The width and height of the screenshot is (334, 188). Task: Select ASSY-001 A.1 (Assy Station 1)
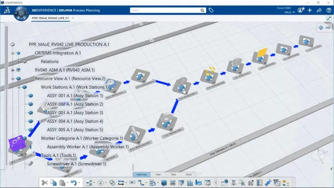[75, 95]
